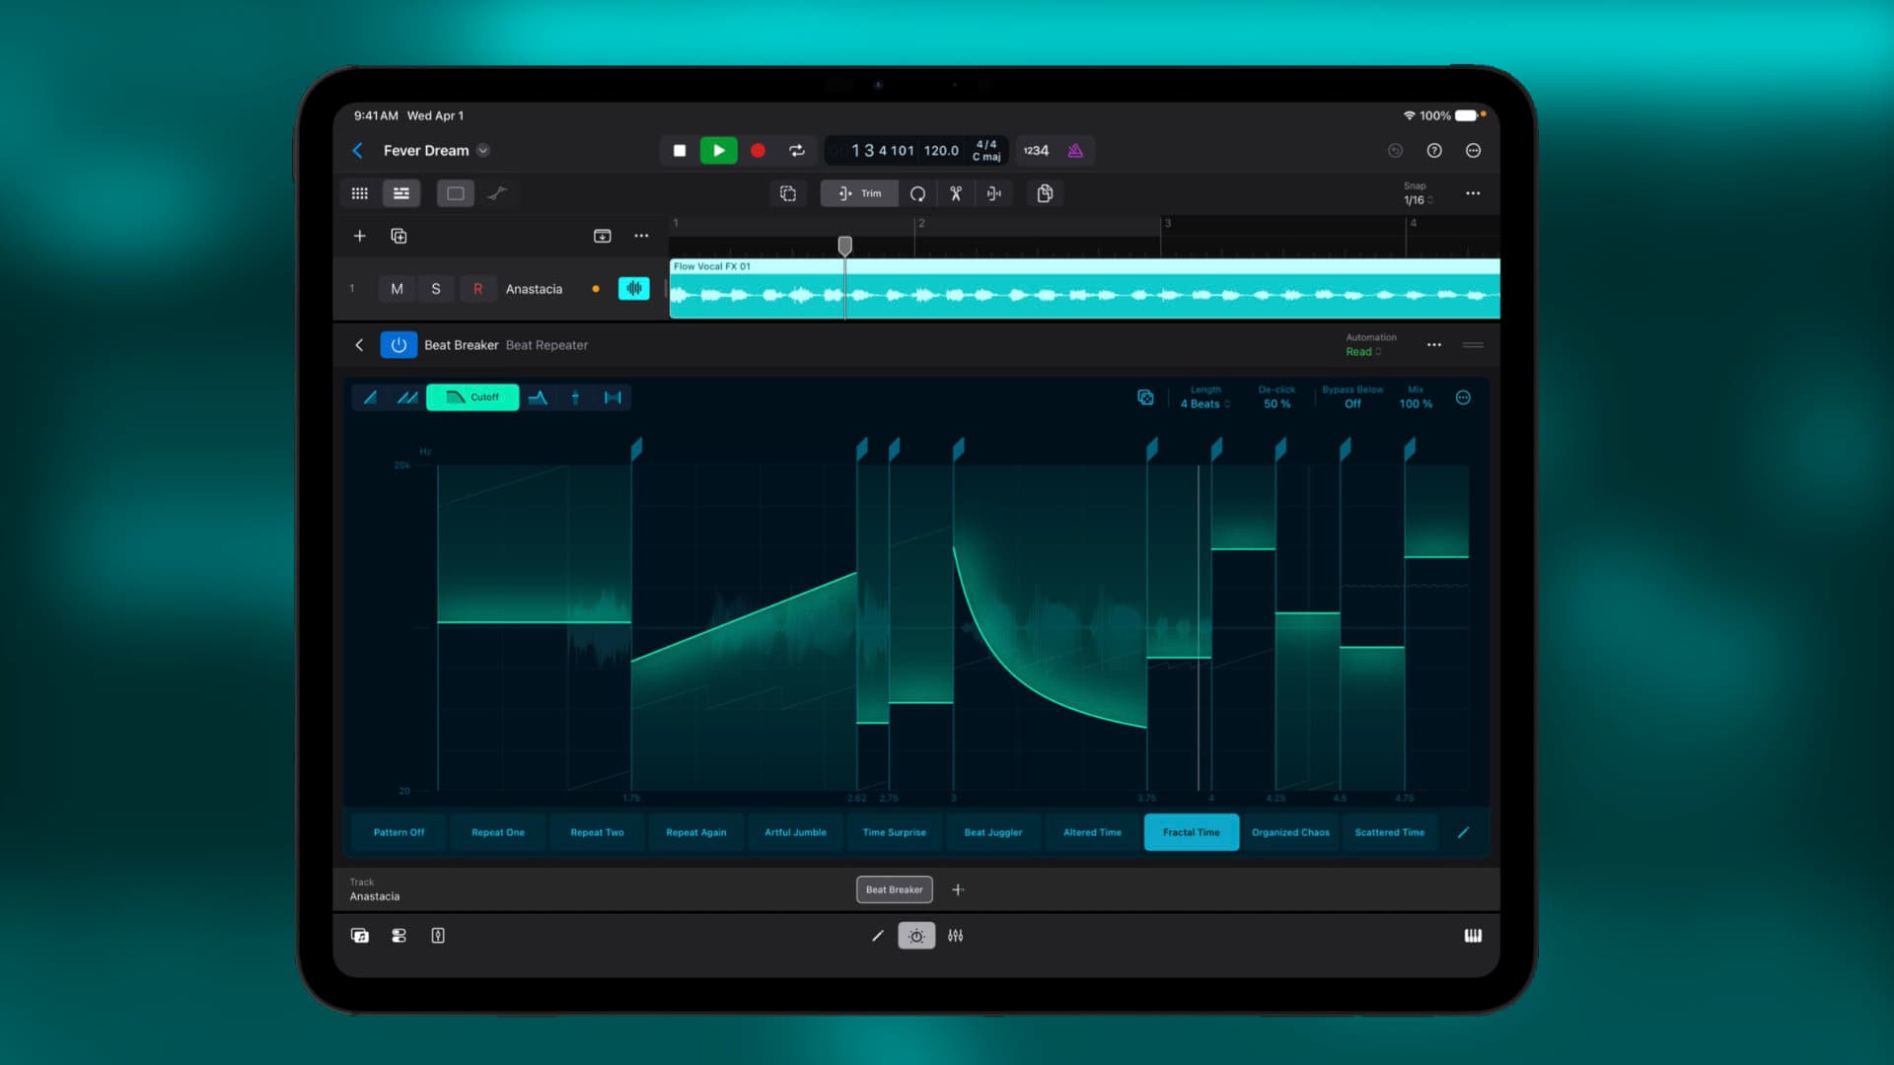Open track header options ellipsis

(641, 236)
